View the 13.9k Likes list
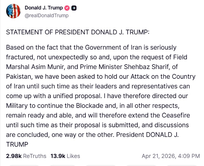 [65, 156]
